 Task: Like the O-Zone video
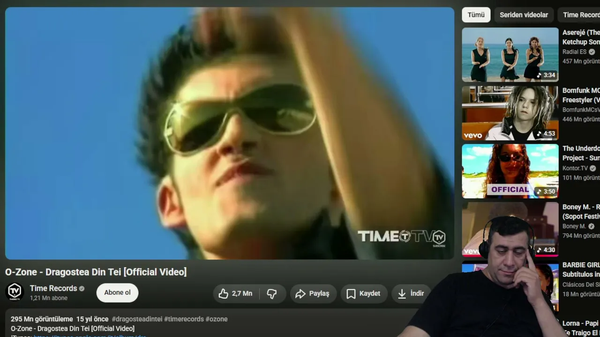coord(236,293)
